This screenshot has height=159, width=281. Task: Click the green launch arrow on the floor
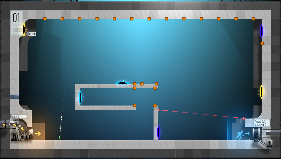point(59,137)
